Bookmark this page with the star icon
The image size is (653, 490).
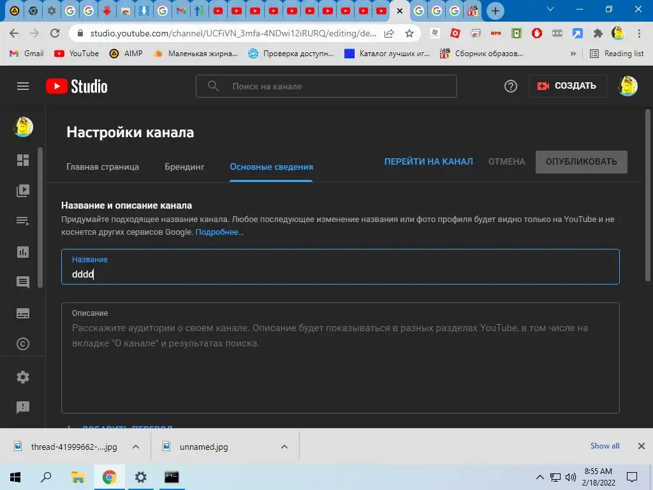coord(409,33)
